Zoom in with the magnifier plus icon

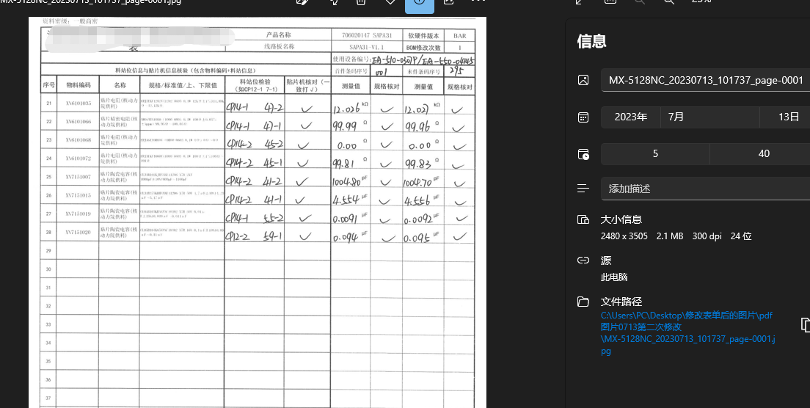tap(668, 2)
